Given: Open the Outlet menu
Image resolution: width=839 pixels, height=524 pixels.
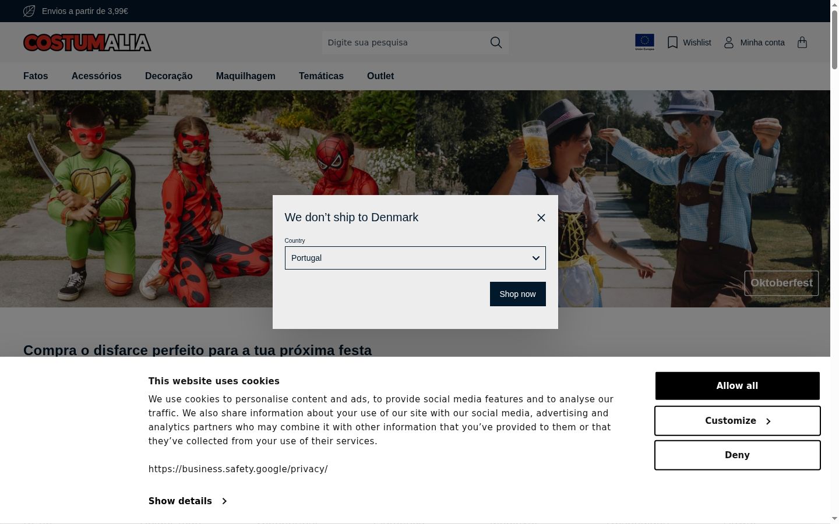Looking at the screenshot, I should 380,76.
